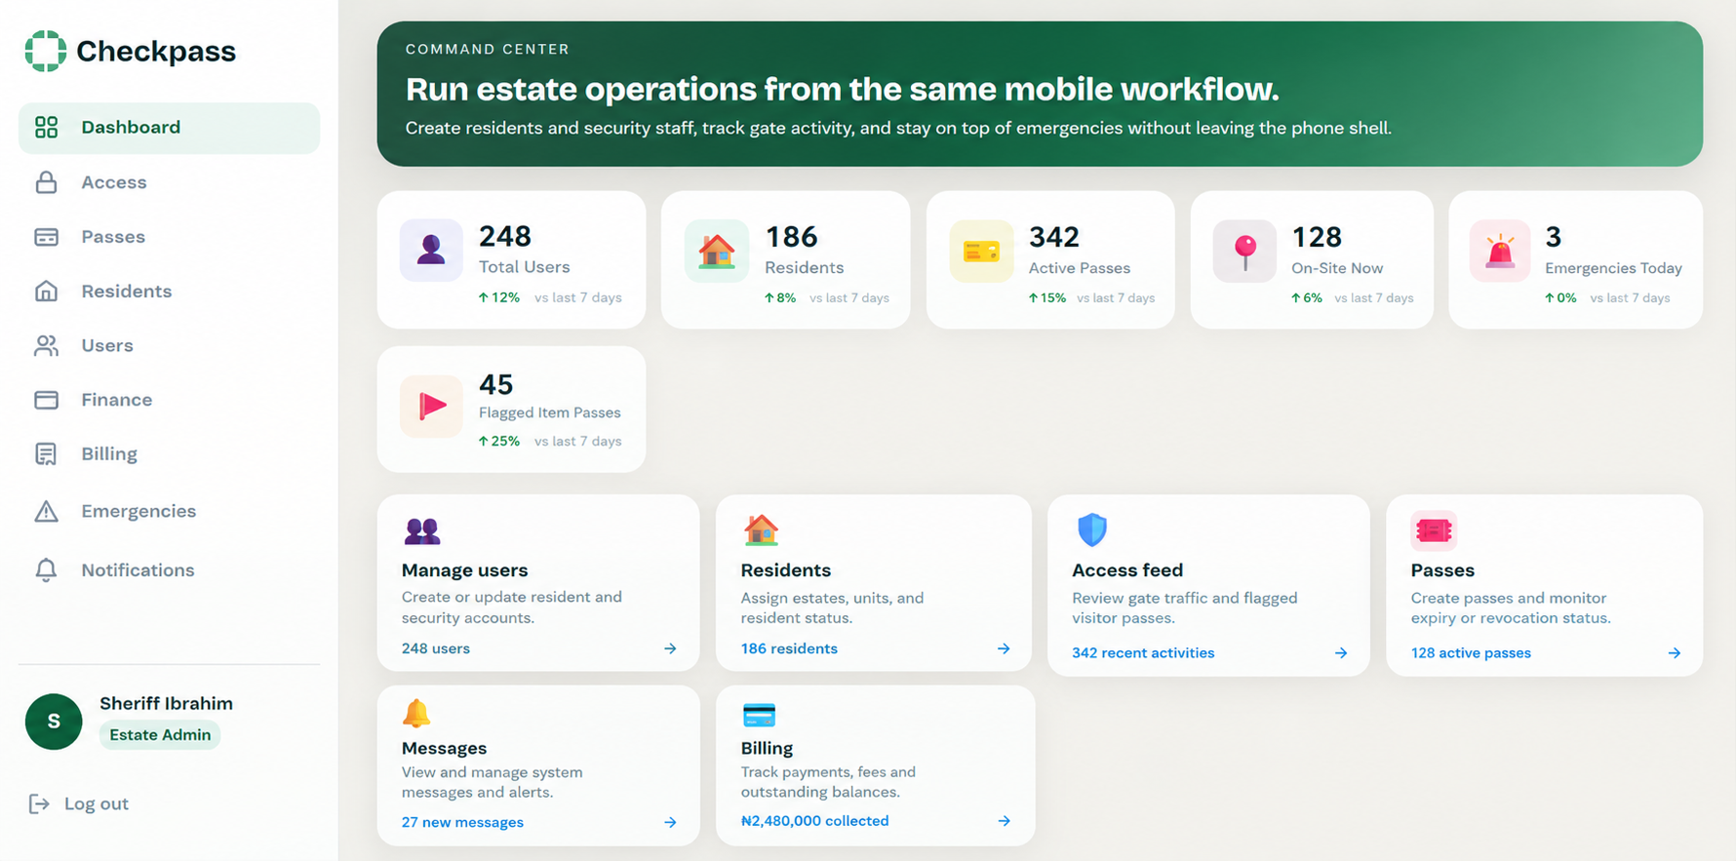Click the Emergencies warning triangle icon
The height and width of the screenshot is (861, 1736).
[x=46, y=511]
